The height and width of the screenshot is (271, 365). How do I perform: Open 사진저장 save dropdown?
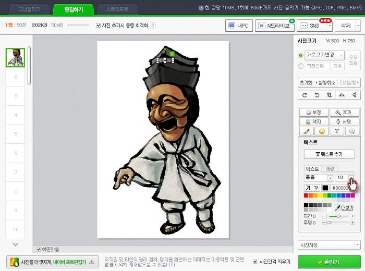[329, 245]
